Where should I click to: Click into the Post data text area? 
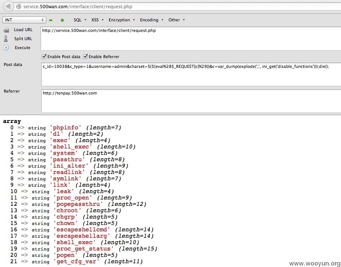(x=191, y=75)
